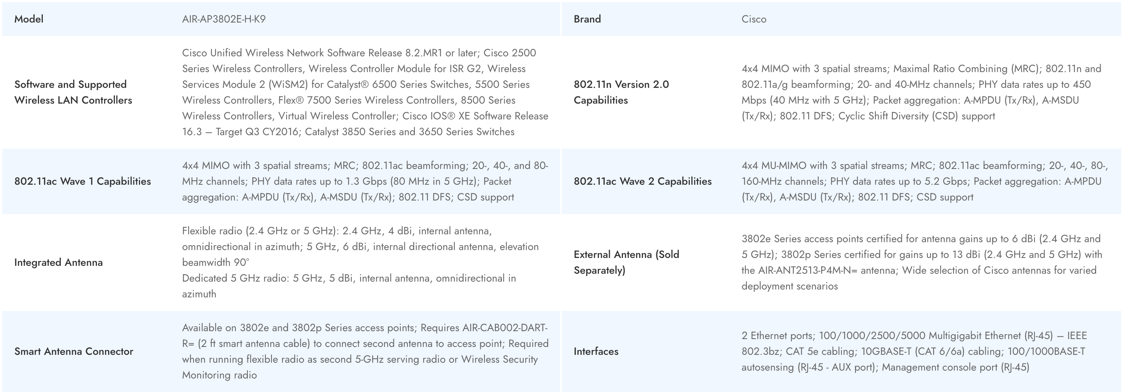The width and height of the screenshot is (1122, 392).
Task: Click Software and Supported Wireless LAN Controllers label
Action: click(x=73, y=92)
